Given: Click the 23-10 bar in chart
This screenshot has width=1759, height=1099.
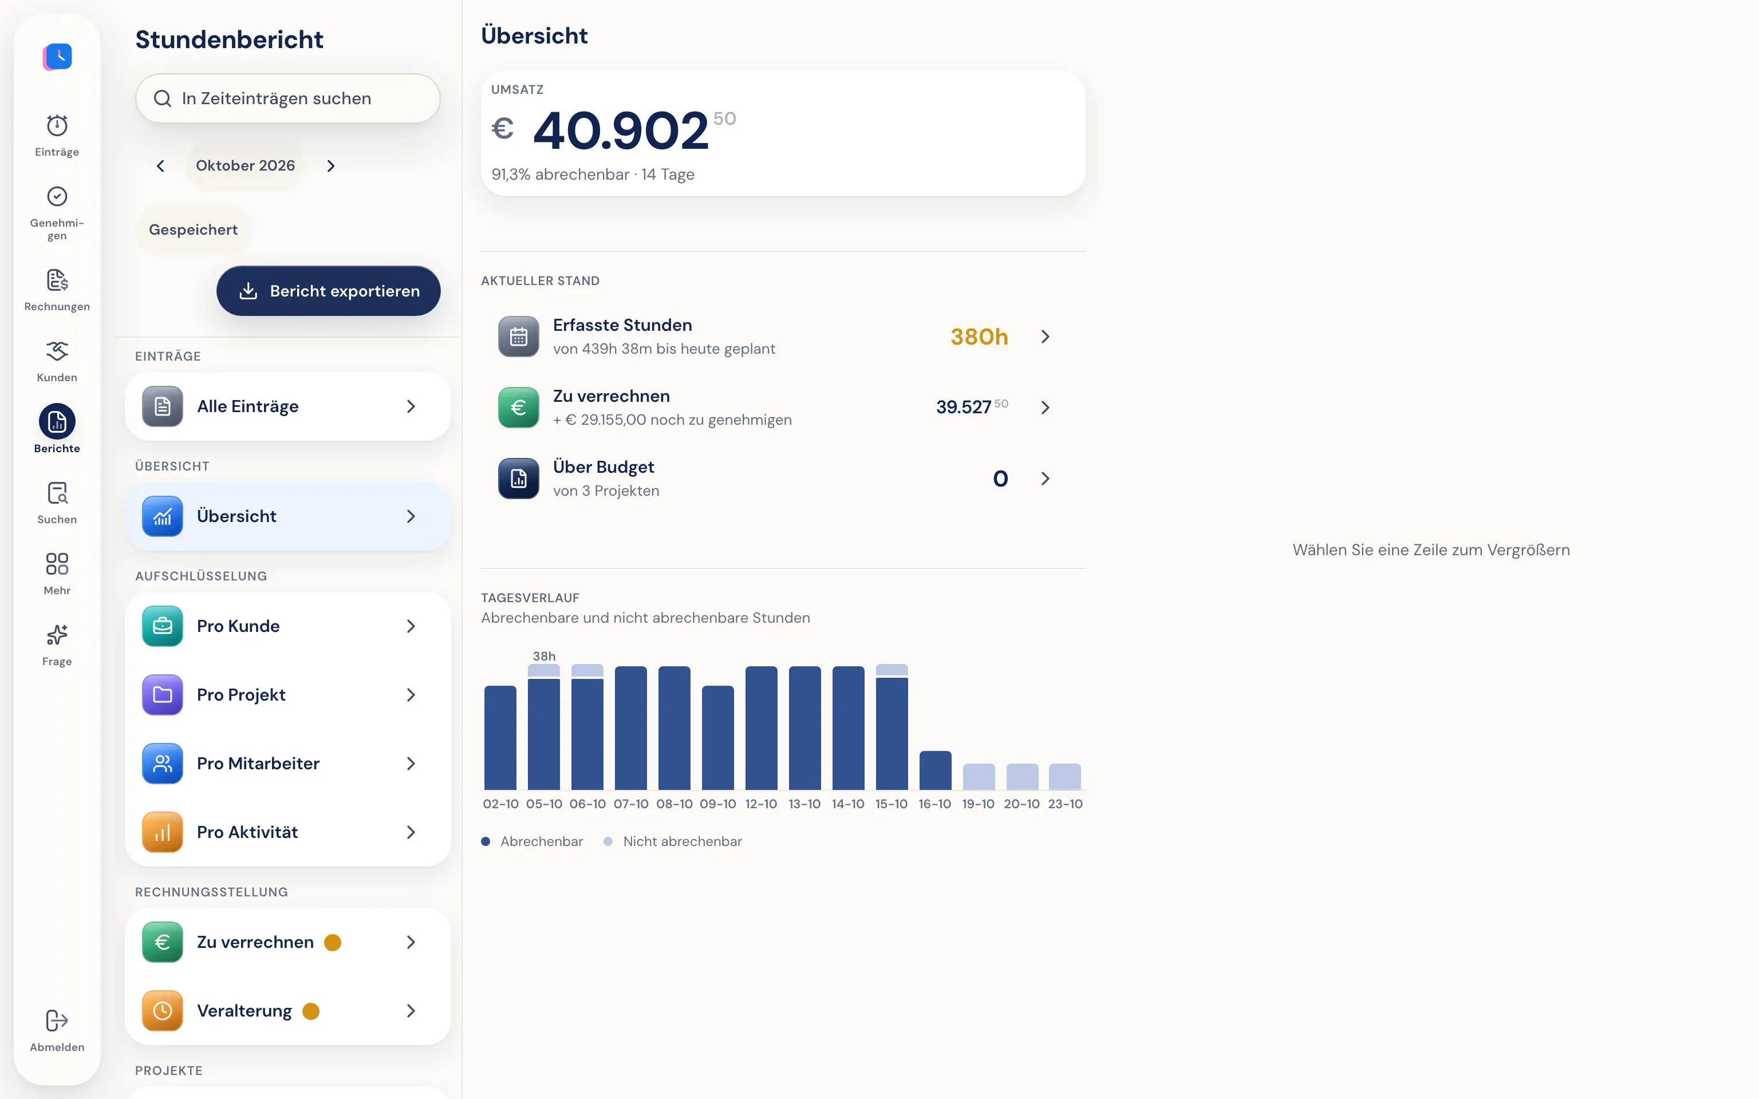Looking at the screenshot, I should click(x=1065, y=776).
